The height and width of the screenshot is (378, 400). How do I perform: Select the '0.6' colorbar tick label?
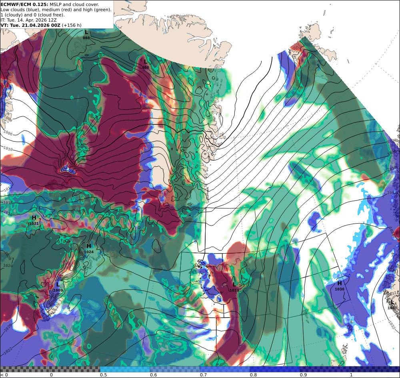[x=153, y=375]
